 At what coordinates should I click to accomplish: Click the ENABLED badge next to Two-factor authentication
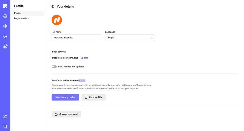(x=82, y=80)
